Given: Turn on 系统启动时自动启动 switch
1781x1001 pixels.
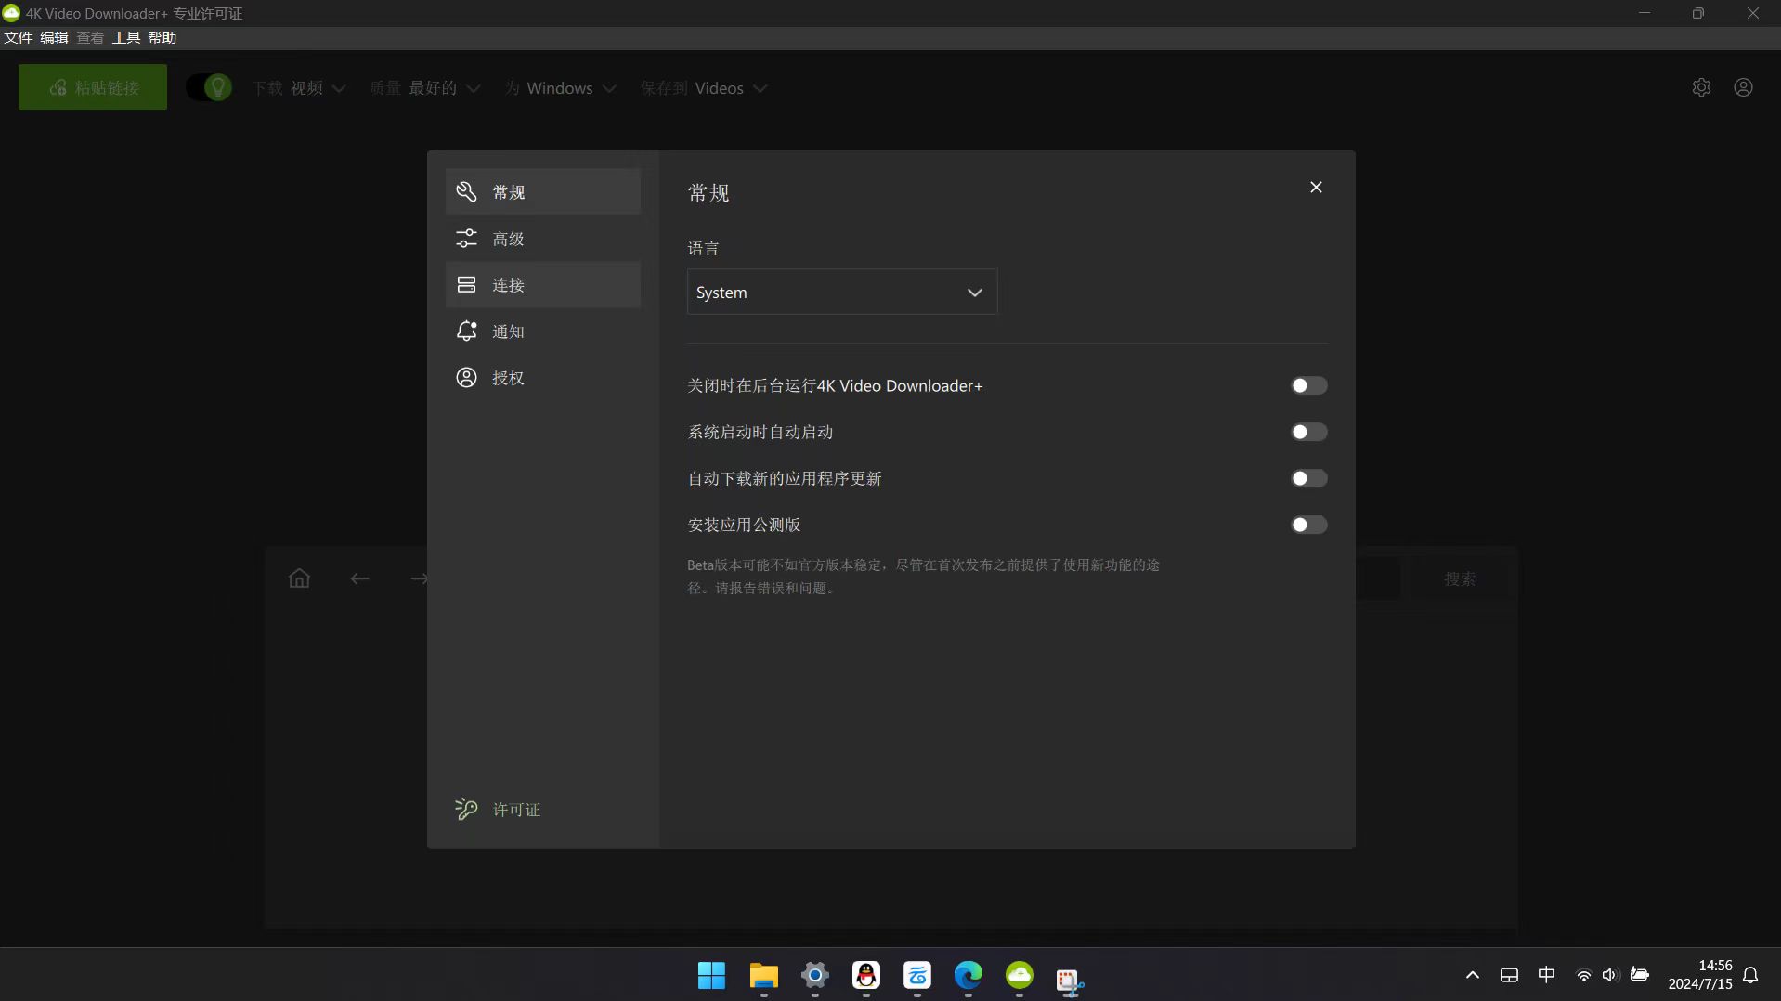Looking at the screenshot, I should pyautogui.click(x=1308, y=432).
